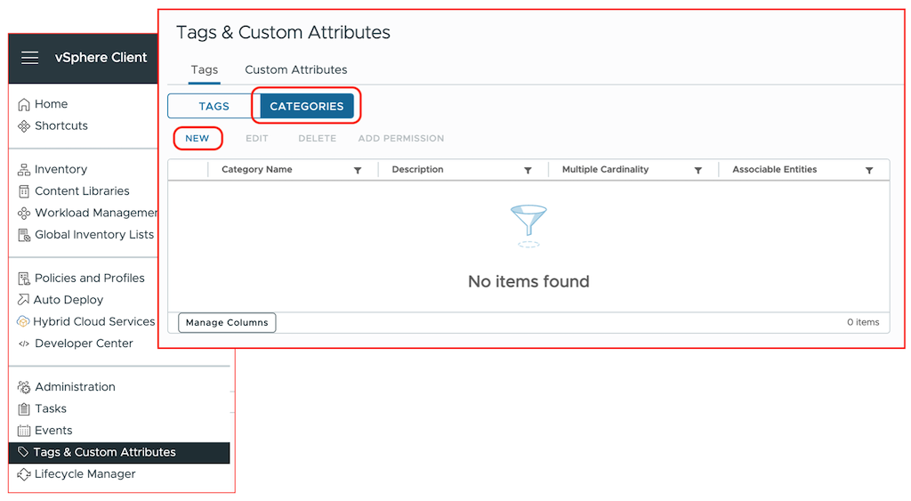Sort by Multiple Cardinality column header
Screen dimensions: 911x501
(605, 170)
